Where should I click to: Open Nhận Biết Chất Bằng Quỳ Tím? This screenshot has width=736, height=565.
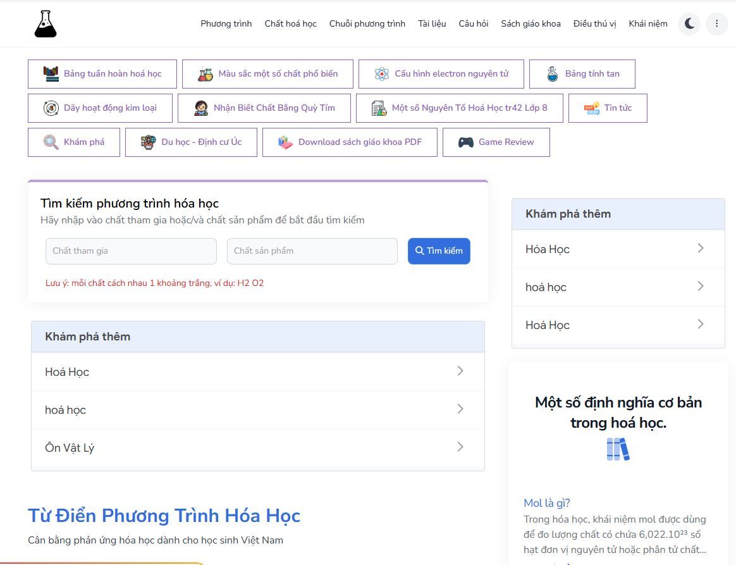[x=264, y=108]
